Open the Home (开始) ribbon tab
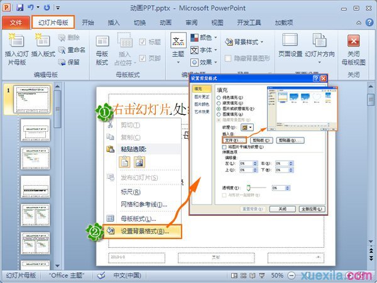 (x=88, y=23)
